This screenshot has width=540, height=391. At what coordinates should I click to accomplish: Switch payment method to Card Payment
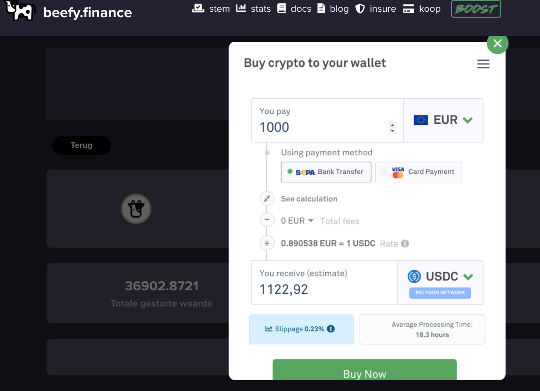pyautogui.click(x=418, y=172)
